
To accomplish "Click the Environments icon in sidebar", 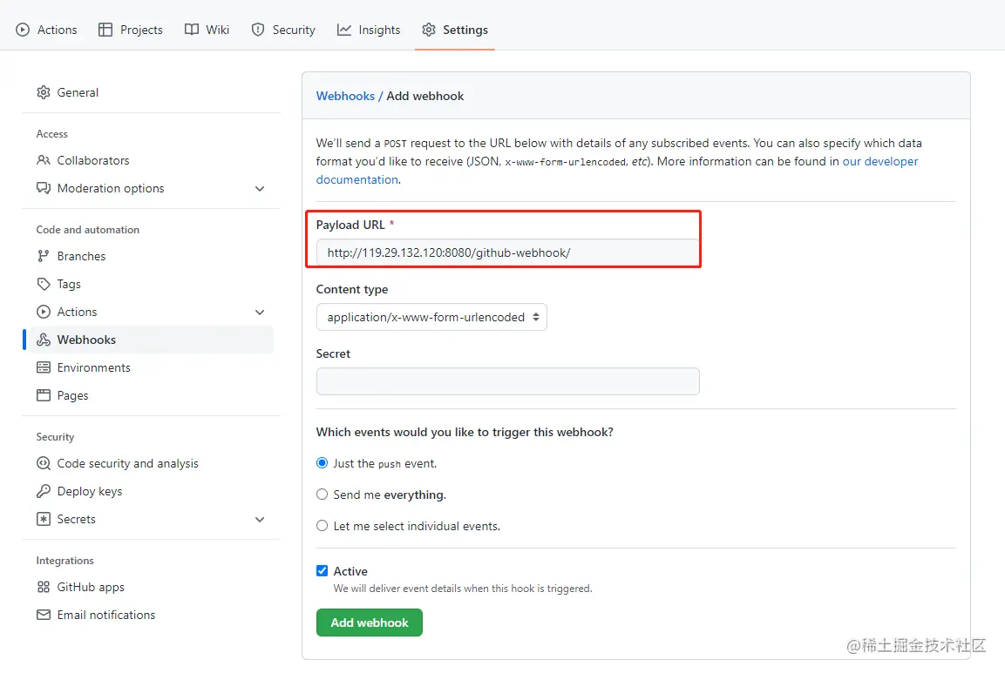I will click(44, 367).
